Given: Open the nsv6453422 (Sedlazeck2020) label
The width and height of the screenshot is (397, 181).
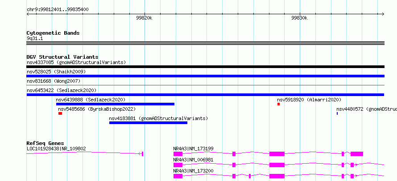Looking at the screenshot, I should pyautogui.click(x=62, y=90).
